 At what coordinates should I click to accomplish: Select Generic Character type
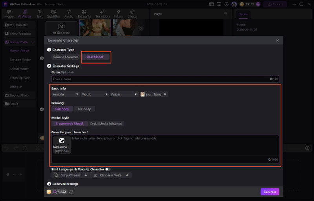[x=66, y=57]
